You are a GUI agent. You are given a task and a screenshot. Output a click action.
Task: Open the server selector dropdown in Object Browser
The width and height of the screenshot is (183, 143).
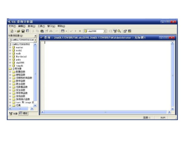point(36,40)
